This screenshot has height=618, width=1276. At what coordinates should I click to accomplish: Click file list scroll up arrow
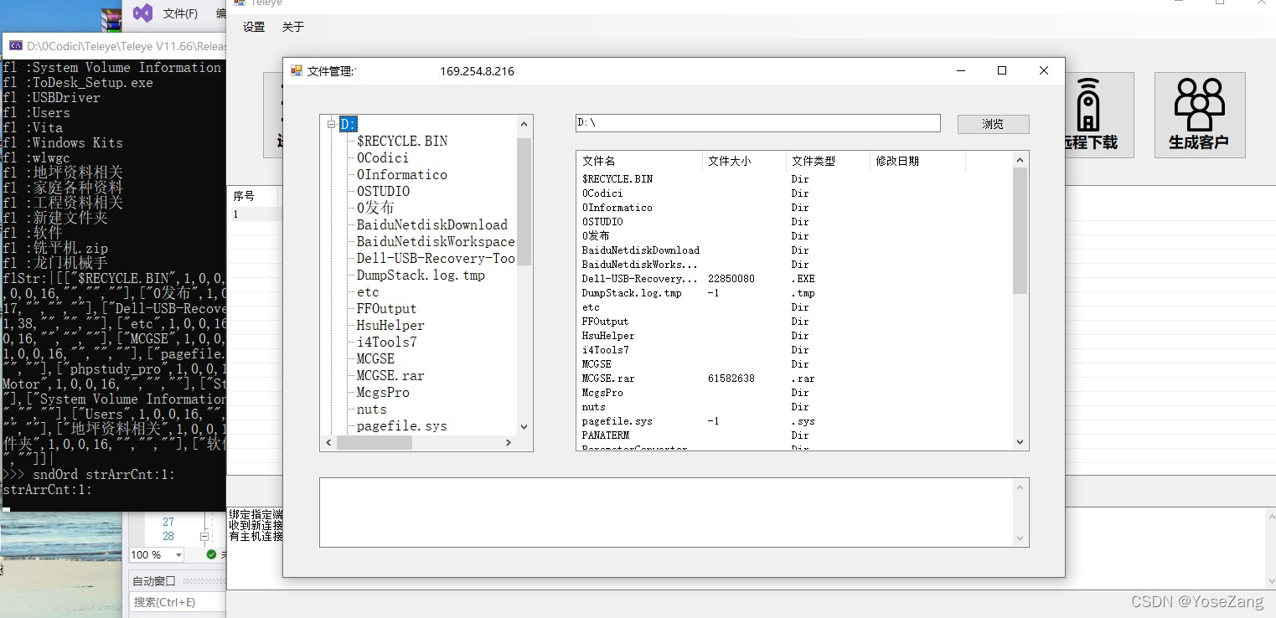click(1020, 160)
